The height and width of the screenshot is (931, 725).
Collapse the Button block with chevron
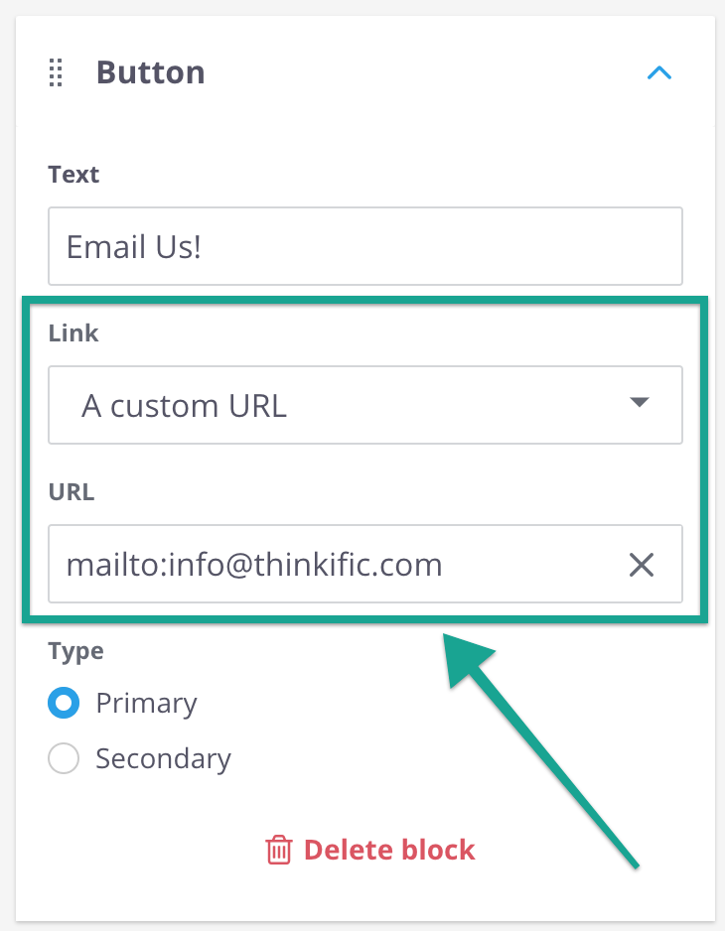659,73
